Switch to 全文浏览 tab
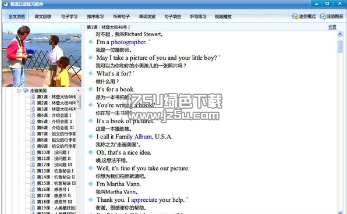The width and height of the screenshot is (347, 214). [x=17, y=16]
